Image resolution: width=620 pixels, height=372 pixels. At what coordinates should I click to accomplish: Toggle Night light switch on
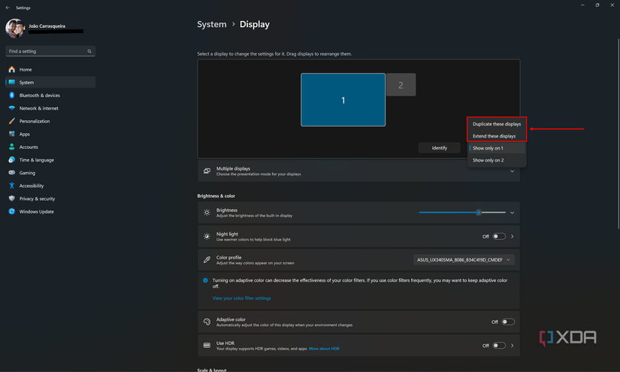(499, 237)
